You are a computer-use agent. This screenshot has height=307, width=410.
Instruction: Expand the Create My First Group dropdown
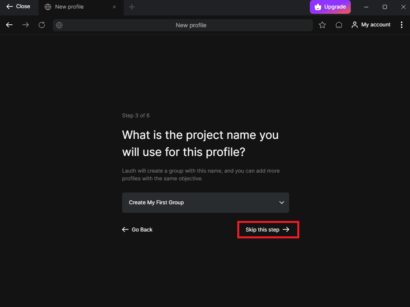tap(206, 203)
